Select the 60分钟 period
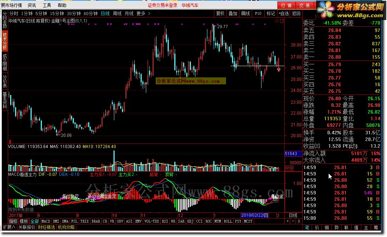Screen dimensions: 387x237 (91, 14)
